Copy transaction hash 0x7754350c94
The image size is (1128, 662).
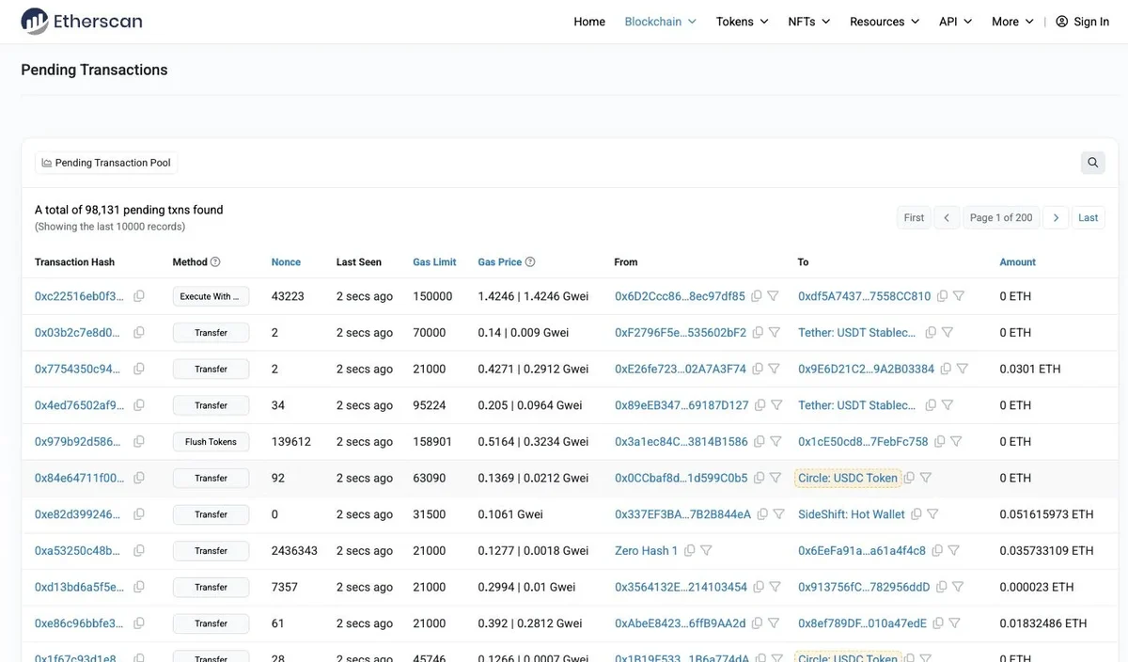pos(139,369)
